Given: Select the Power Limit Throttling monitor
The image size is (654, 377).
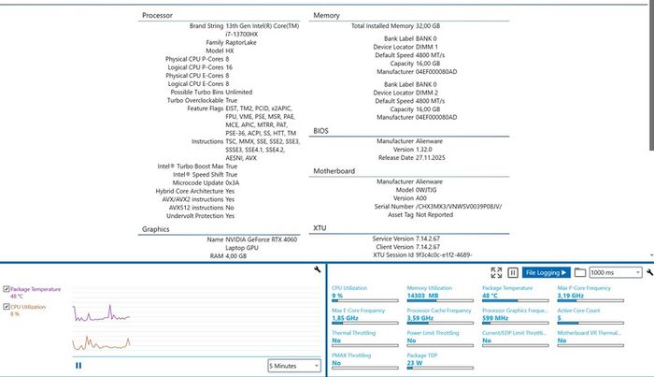Looking at the screenshot, I should [440, 339].
